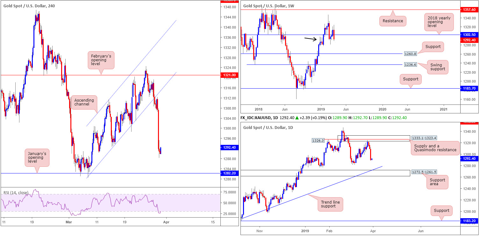Click the "2021" year on weekly time axis

[x=444, y=109]
